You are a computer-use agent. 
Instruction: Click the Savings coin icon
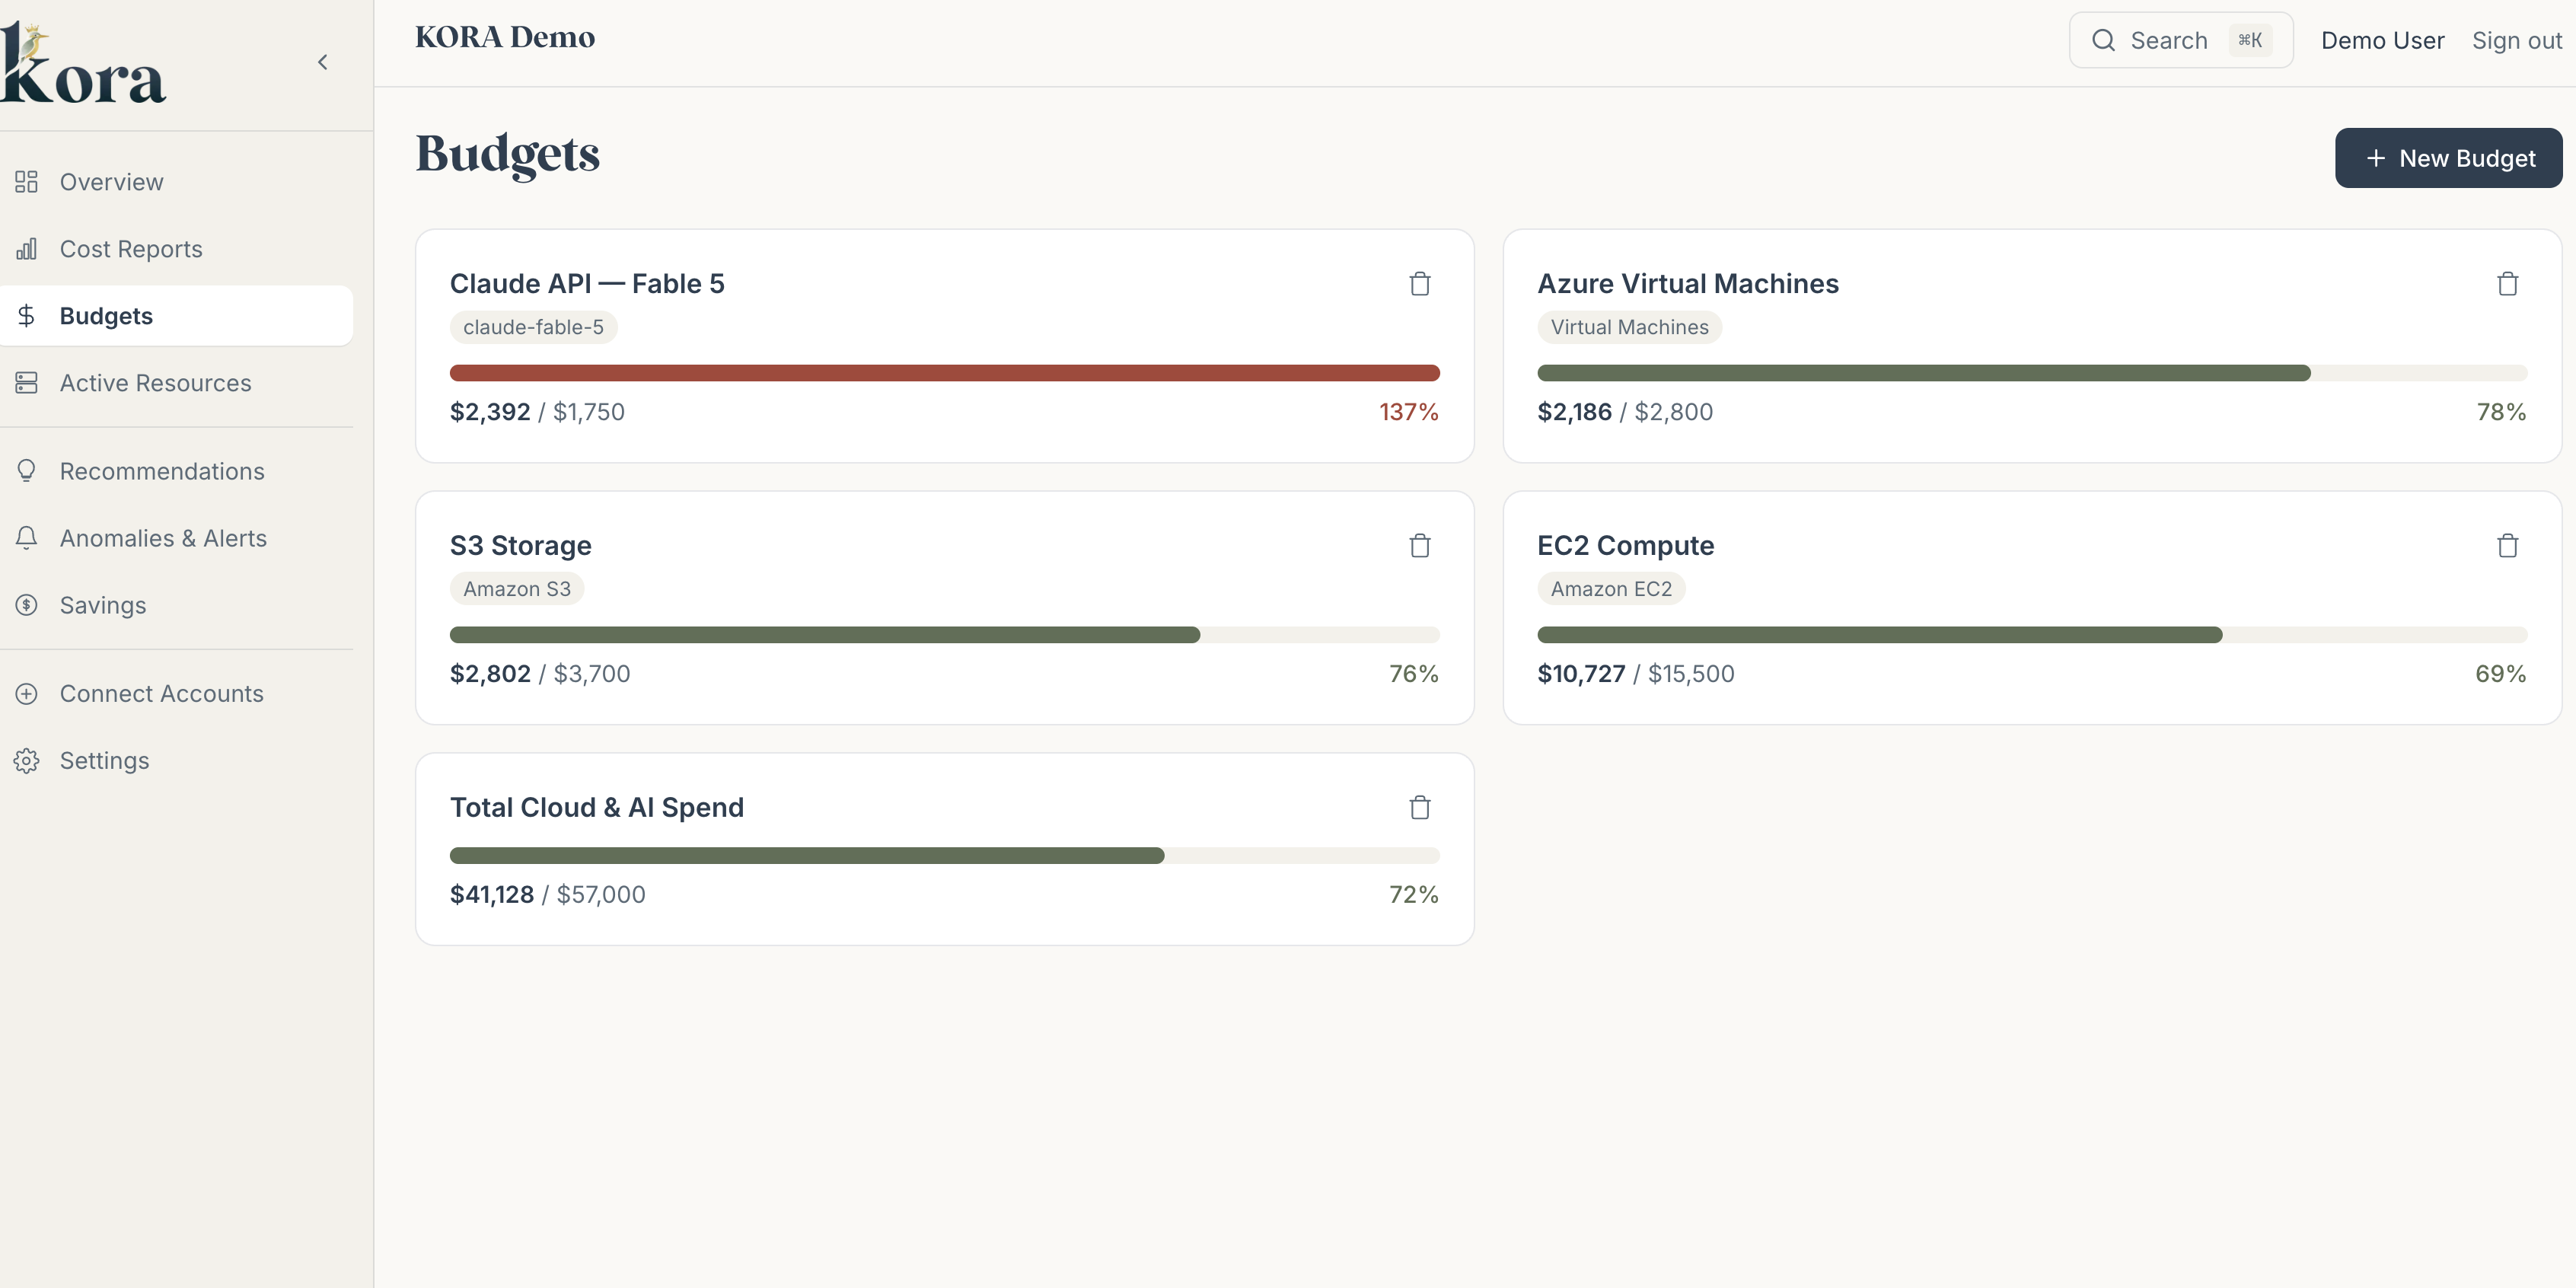(x=26, y=605)
